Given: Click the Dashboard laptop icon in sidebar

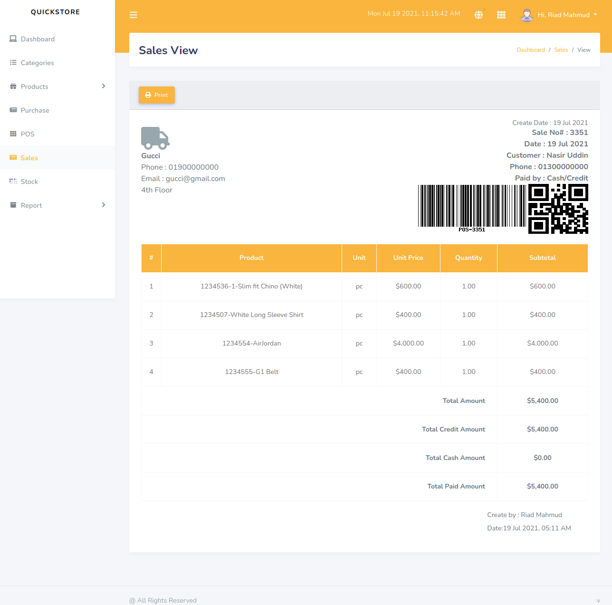Looking at the screenshot, I should [x=13, y=39].
